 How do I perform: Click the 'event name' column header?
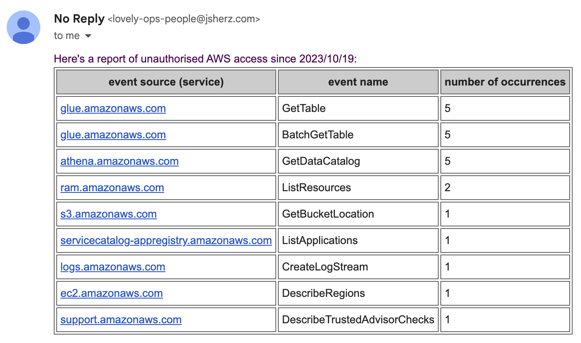(x=358, y=82)
